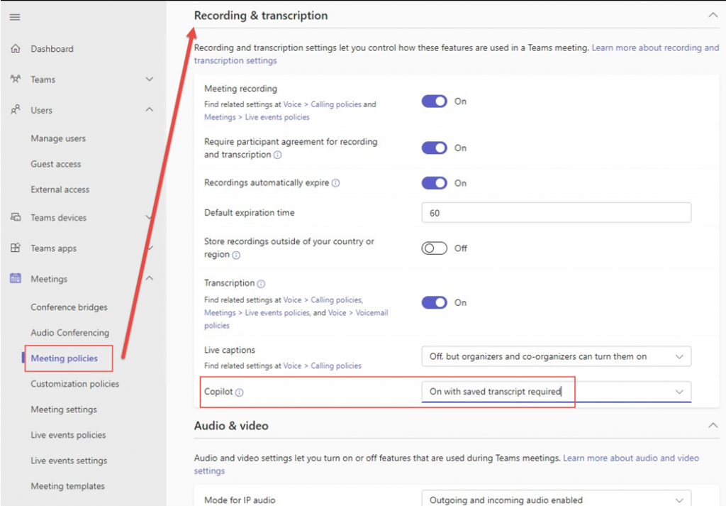The width and height of the screenshot is (726, 506).
Task: Open Customization policies page
Action: [x=75, y=384]
